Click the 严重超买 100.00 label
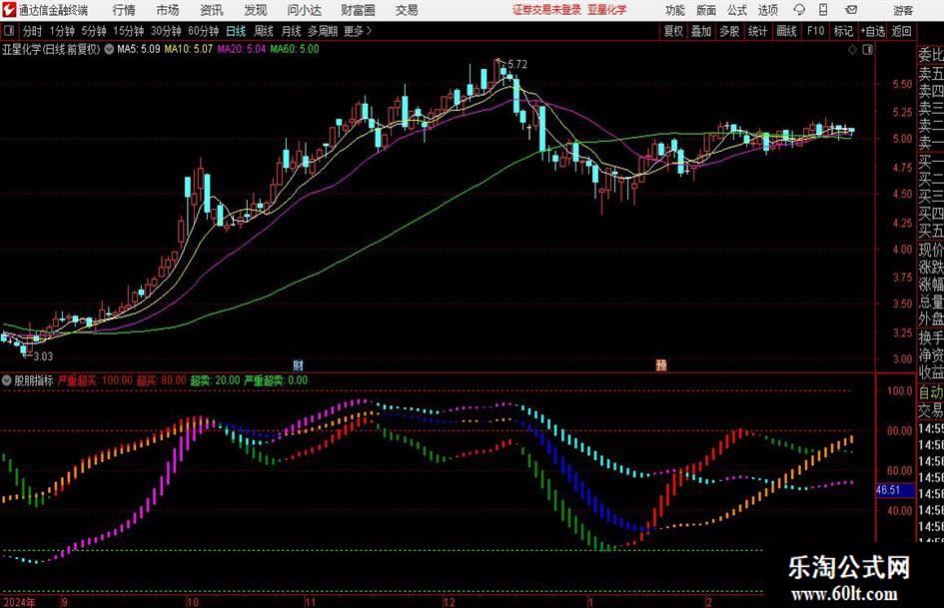This screenshot has width=944, height=608. [x=95, y=380]
